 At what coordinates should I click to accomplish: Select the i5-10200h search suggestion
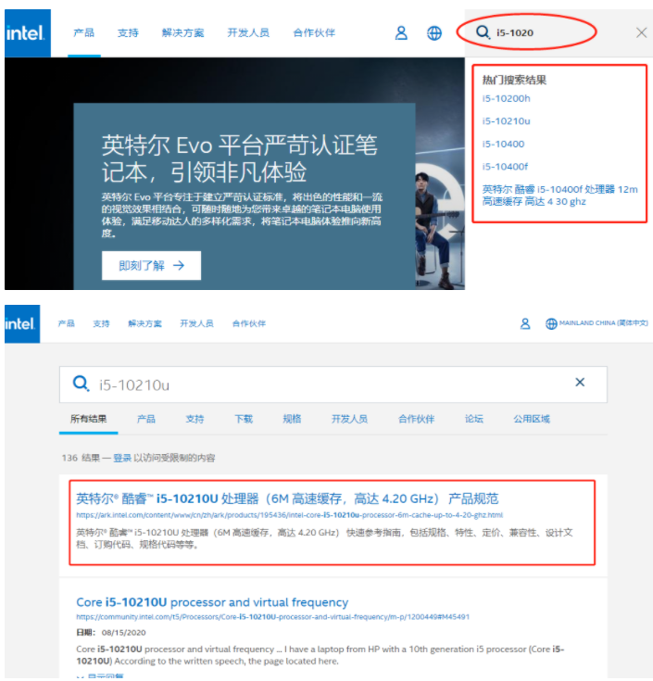(x=506, y=98)
